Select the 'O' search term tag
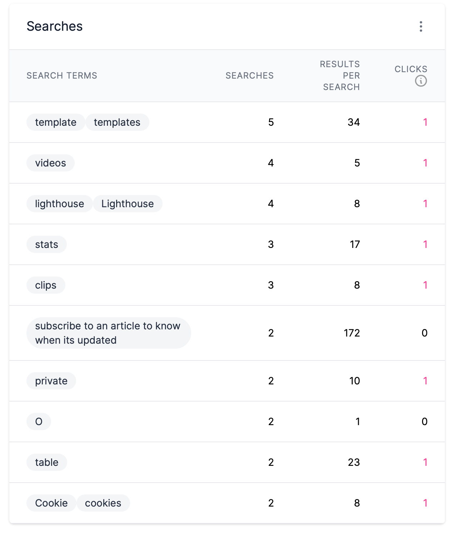Viewport: 451px width, 533px height. point(39,422)
